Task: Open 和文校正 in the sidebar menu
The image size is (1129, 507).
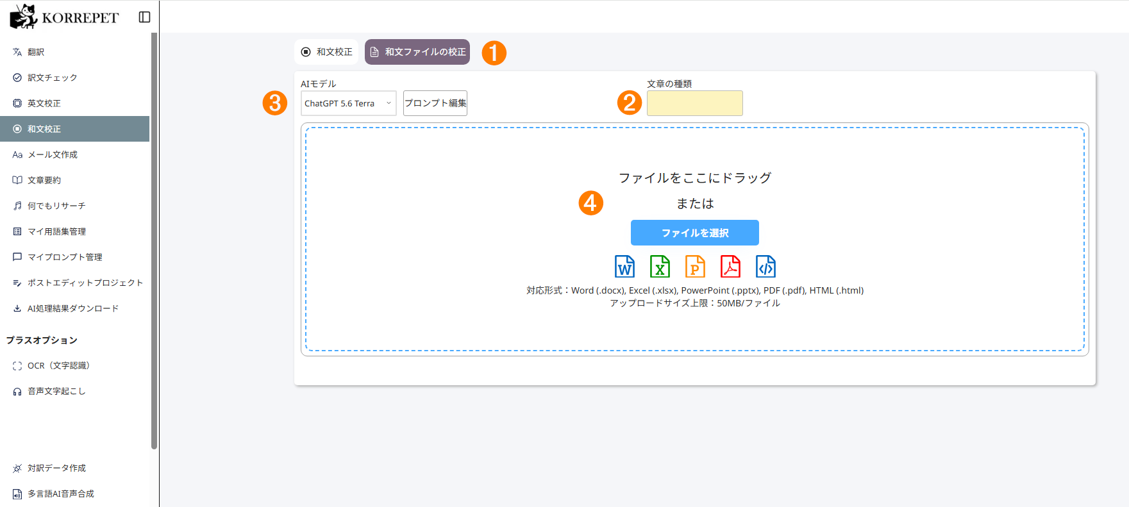Action: point(74,129)
